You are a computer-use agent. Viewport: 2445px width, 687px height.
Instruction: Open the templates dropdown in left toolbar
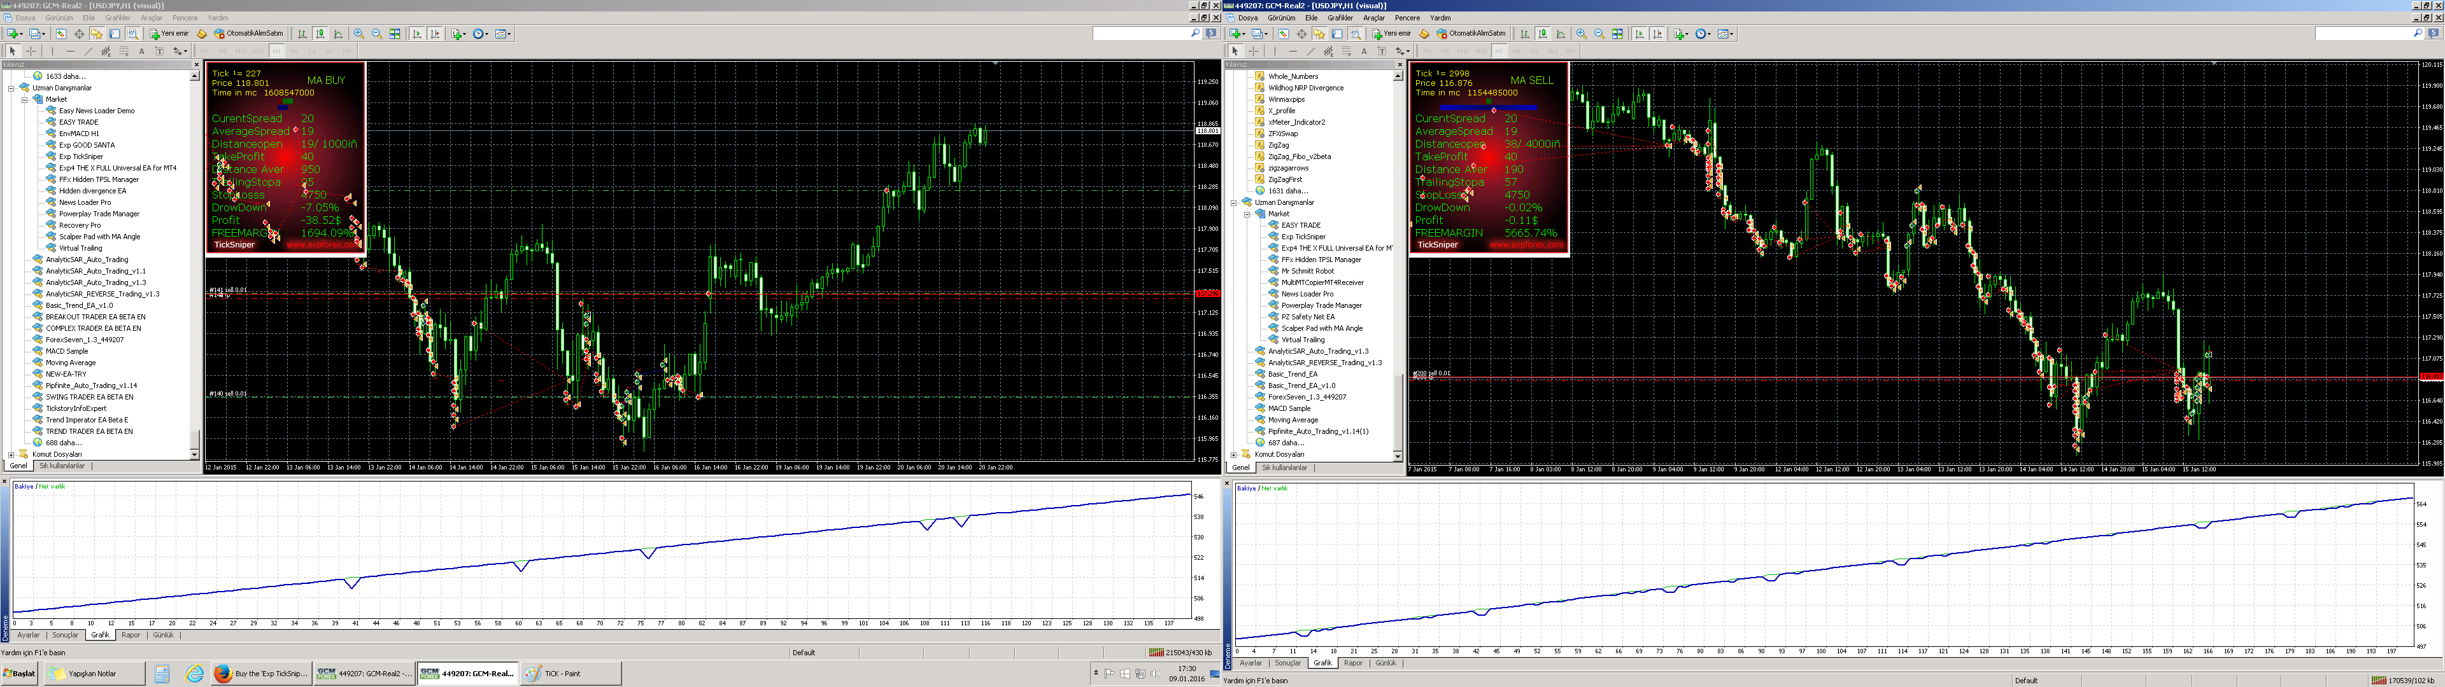coord(504,34)
